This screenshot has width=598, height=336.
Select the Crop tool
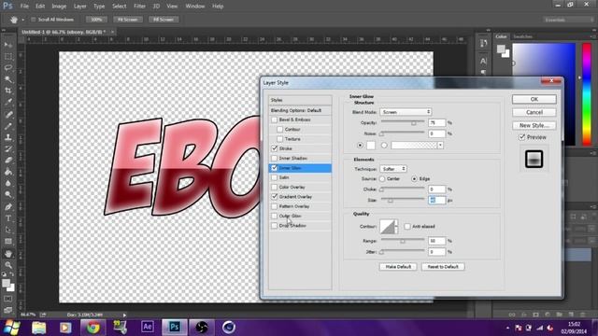click(8, 91)
